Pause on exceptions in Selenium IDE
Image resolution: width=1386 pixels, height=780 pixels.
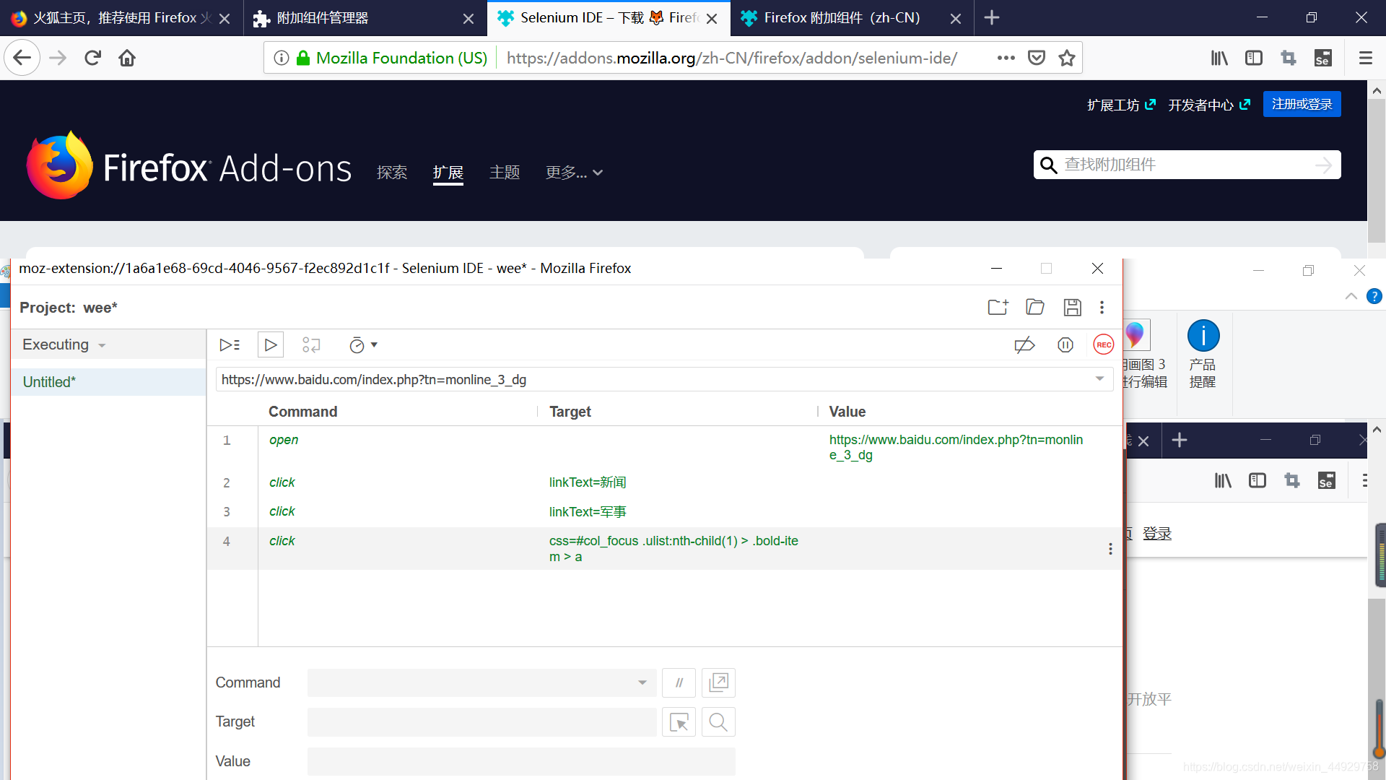coord(1065,345)
